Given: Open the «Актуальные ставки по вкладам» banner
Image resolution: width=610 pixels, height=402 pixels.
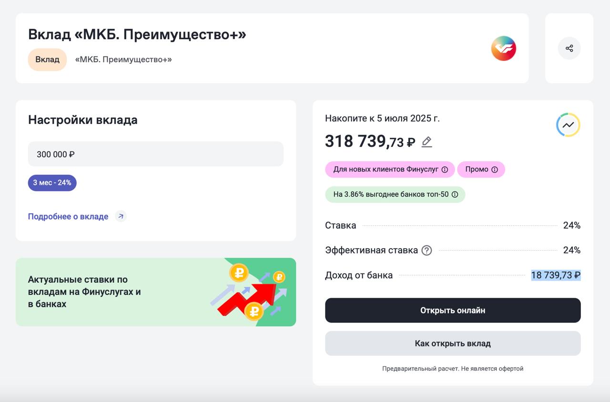Looking at the screenshot, I should 155,292.
